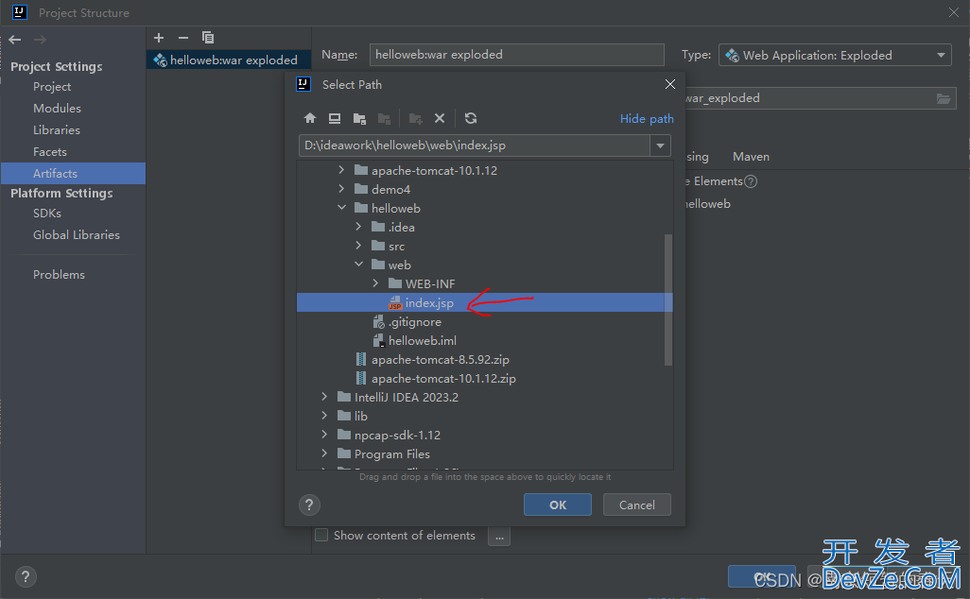The width and height of the screenshot is (970, 599).
Task: Expand apache-tomcat-10.1.12 folder
Action: coord(341,169)
